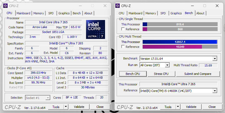Select CPU tab in left CPU-Z window
The width and height of the screenshot is (225, 113).
pyautogui.click(x=9, y=13)
